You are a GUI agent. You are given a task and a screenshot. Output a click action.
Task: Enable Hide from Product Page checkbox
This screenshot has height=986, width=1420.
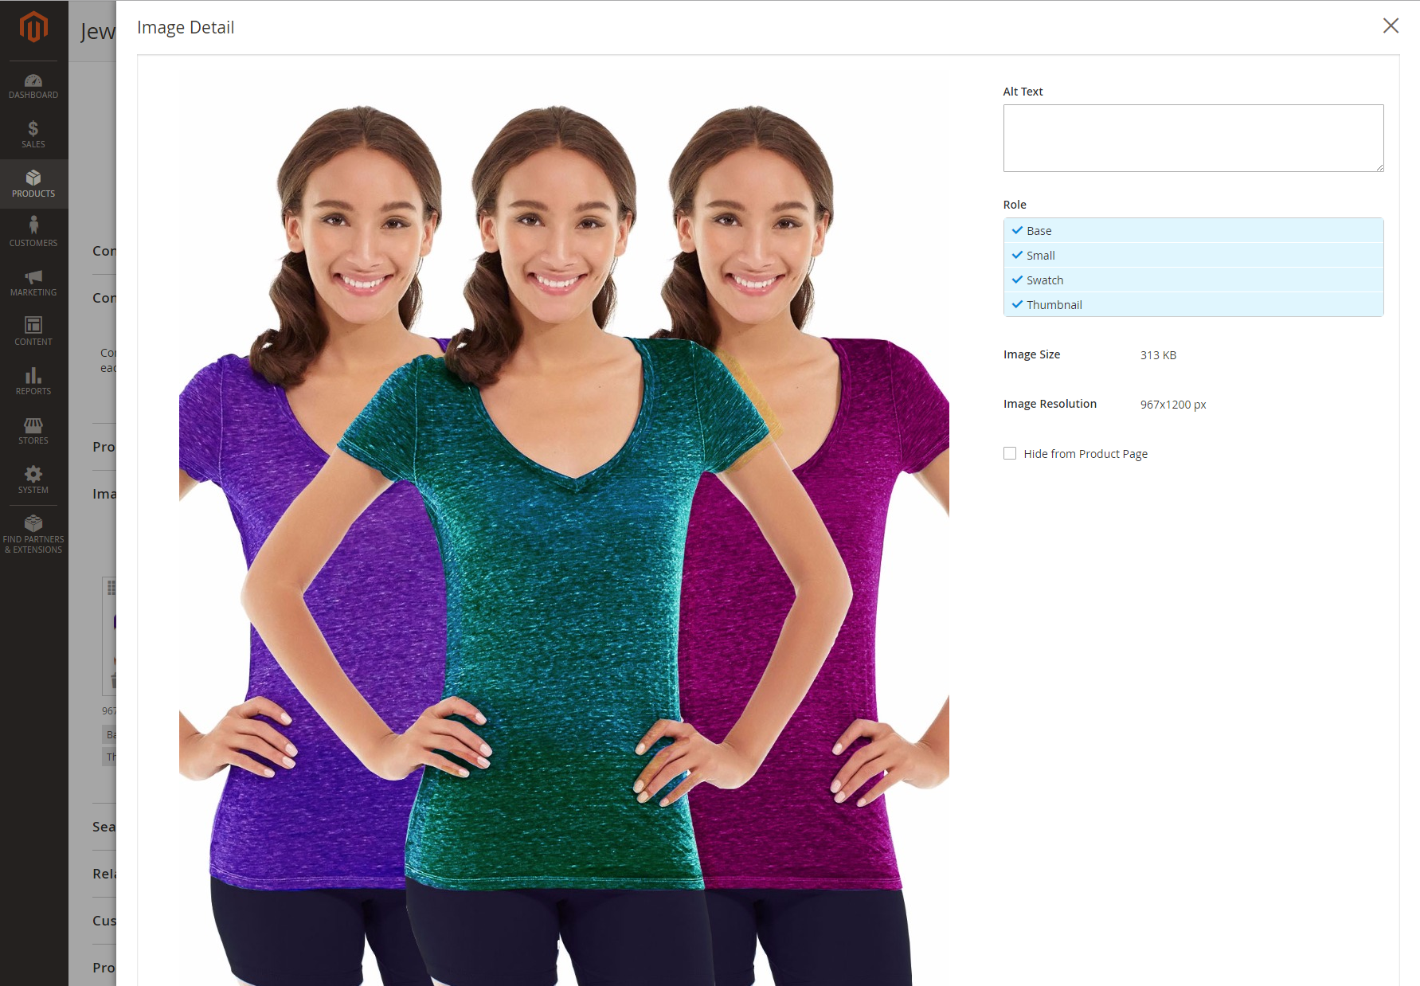pos(1010,453)
